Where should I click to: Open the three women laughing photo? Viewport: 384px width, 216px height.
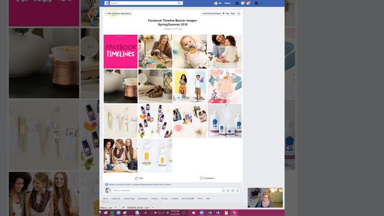click(x=121, y=156)
